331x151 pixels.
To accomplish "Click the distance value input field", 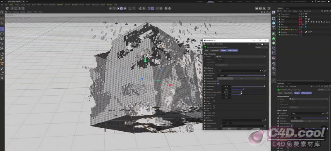I will point(222,75).
